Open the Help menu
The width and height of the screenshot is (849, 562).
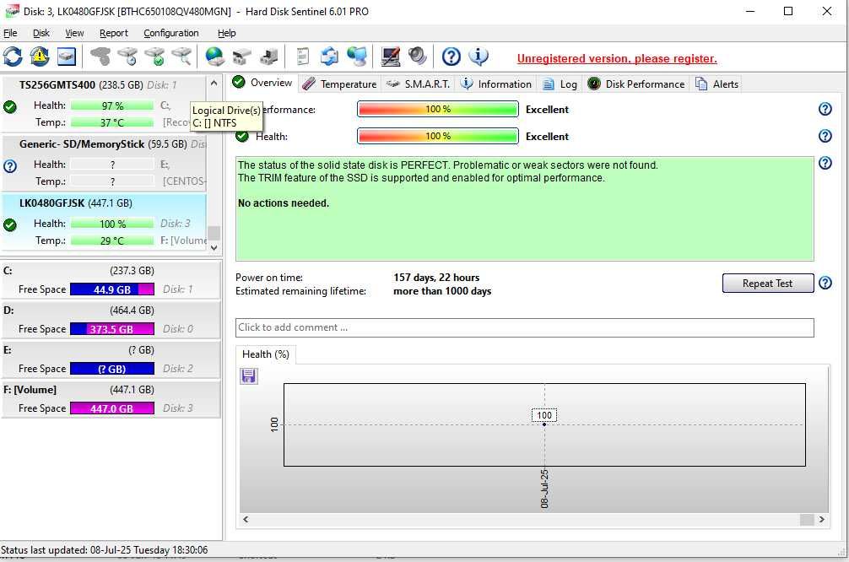[x=226, y=33]
